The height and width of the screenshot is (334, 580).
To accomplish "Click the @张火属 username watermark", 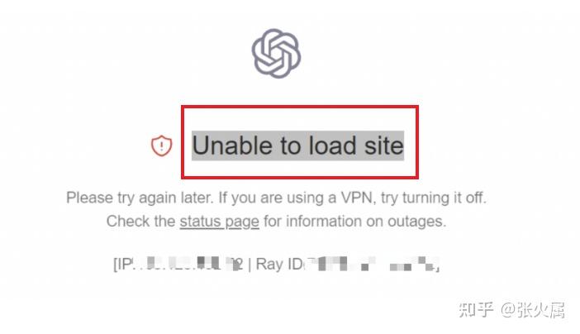I will coord(533,309).
